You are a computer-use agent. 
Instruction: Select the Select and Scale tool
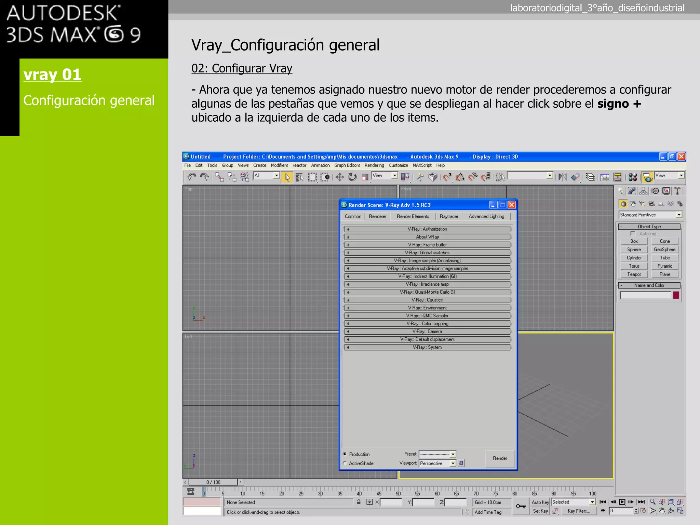click(365, 177)
